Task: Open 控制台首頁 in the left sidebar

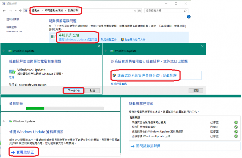Action: 13,19
